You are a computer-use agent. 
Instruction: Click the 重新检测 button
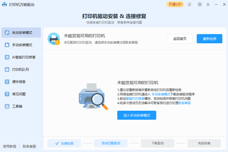click(x=209, y=39)
